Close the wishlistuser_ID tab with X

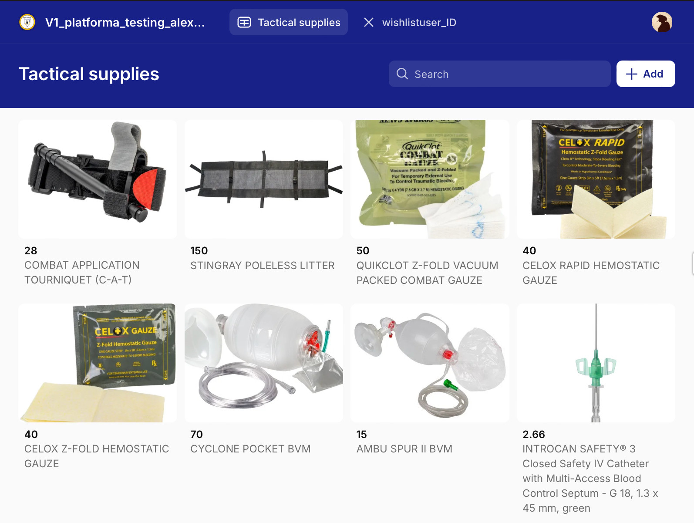369,22
